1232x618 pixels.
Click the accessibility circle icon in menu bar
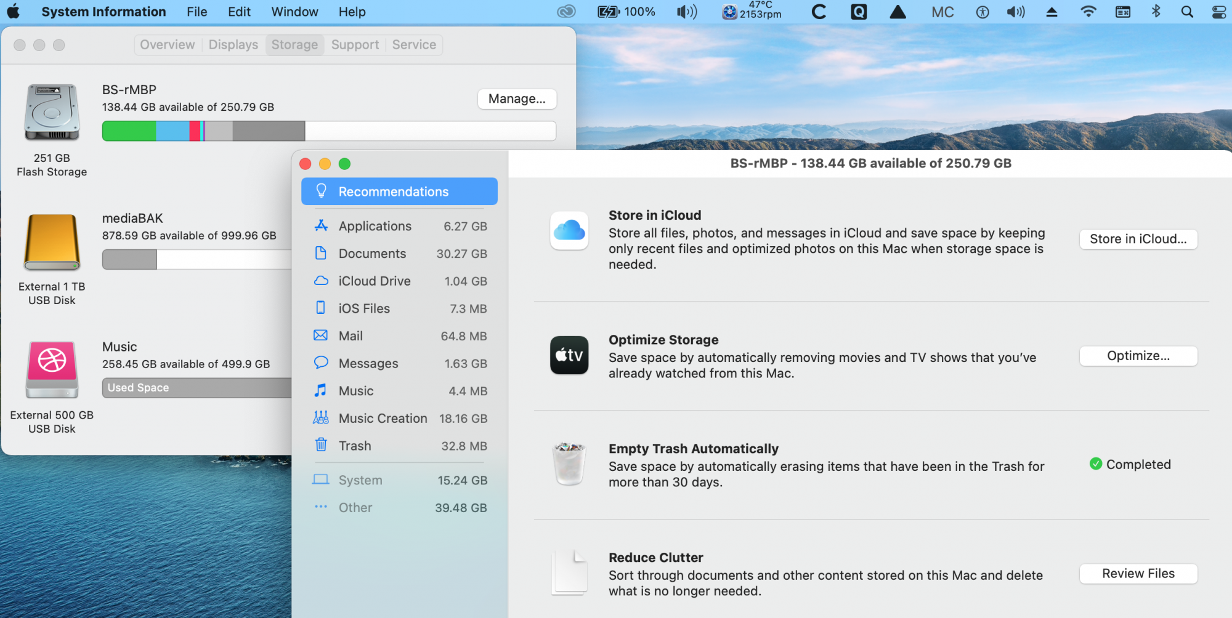[983, 12]
